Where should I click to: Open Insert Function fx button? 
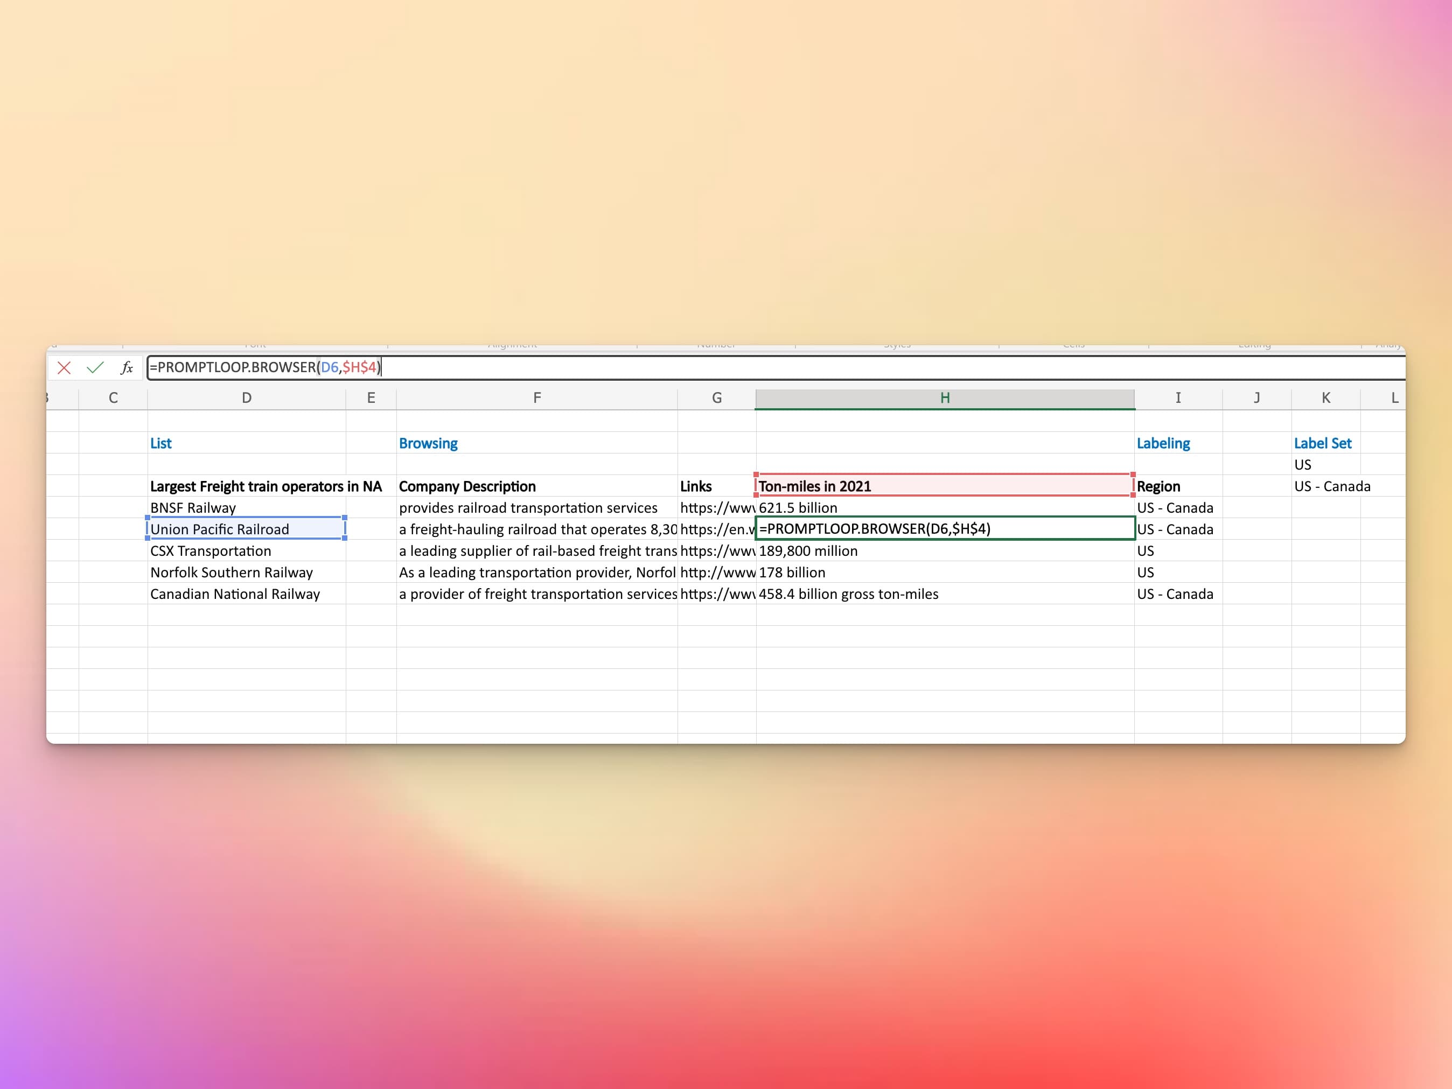point(127,368)
